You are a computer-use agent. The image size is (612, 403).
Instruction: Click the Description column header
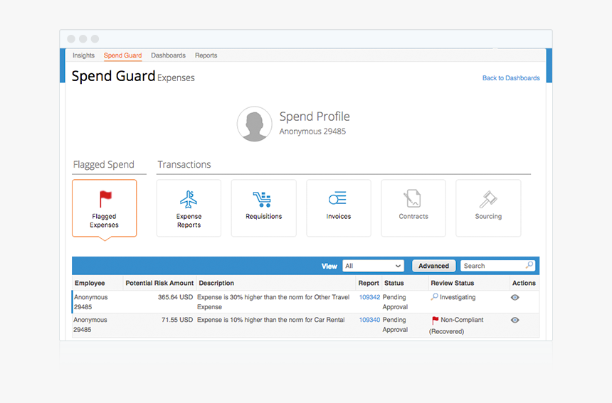point(216,283)
